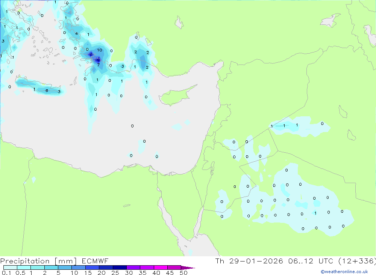Image resolution: width=376 pixels, height=275 pixels.
Task: Click the 40–45 mm magenta legend swatch
Action: pos(161,267)
